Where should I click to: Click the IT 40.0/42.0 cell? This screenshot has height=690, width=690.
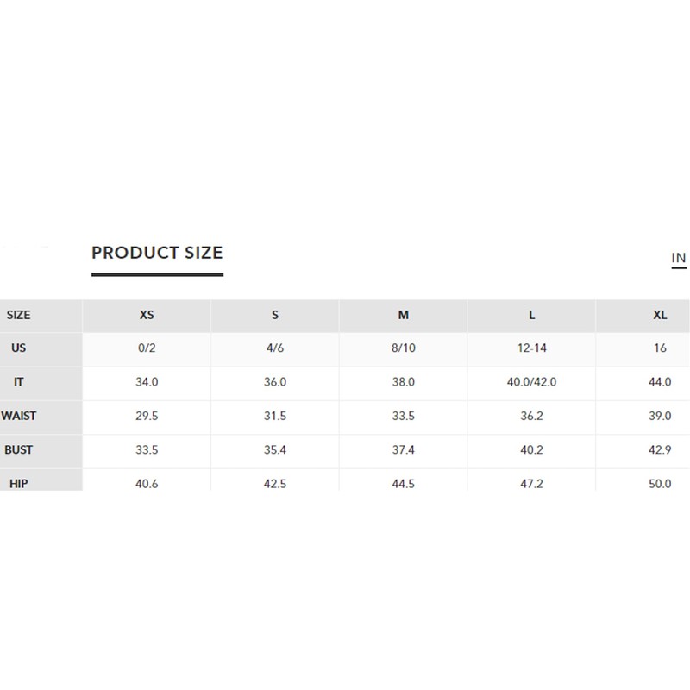click(x=532, y=382)
